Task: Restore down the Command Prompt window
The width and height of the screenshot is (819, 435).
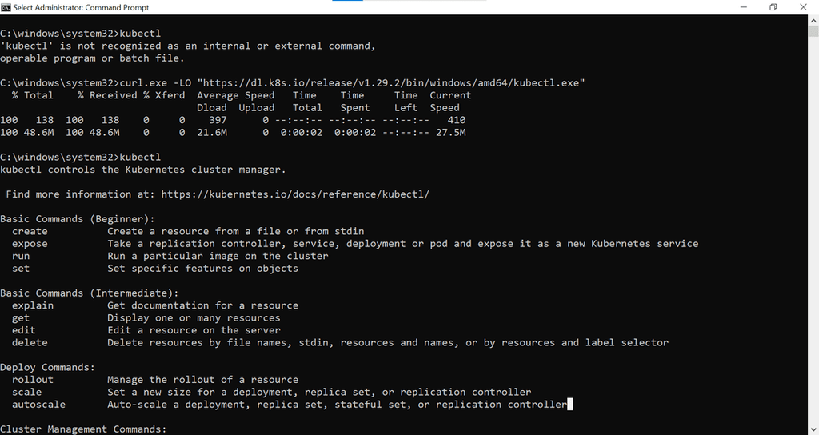Action: pos(773,7)
